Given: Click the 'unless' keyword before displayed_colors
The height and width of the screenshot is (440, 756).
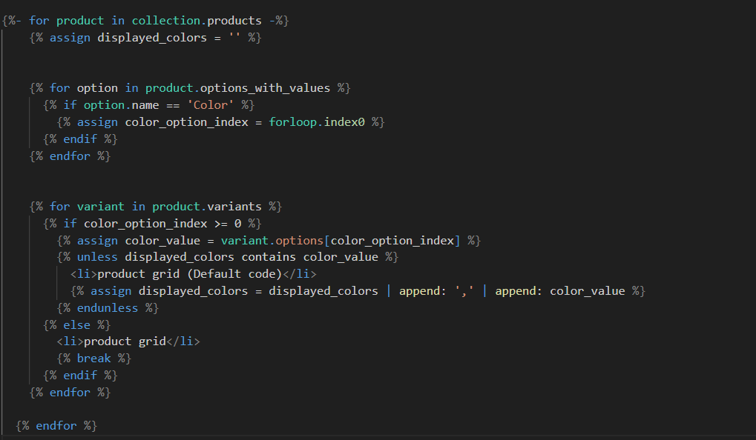Looking at the screenshot, I should pyautogui.click(x=97, y=257).
